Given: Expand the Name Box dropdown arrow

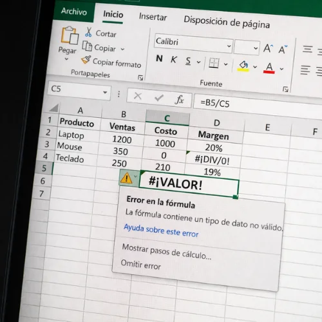Looking at the screenshot, I should [105, 93].
